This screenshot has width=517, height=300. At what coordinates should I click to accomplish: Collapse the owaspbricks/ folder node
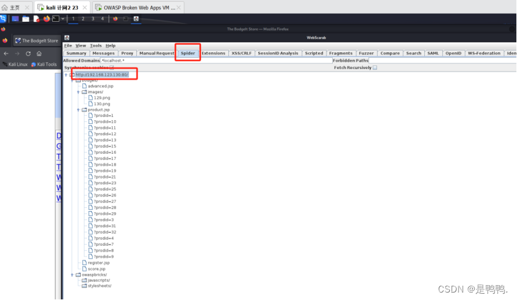[x=72, y=275]
